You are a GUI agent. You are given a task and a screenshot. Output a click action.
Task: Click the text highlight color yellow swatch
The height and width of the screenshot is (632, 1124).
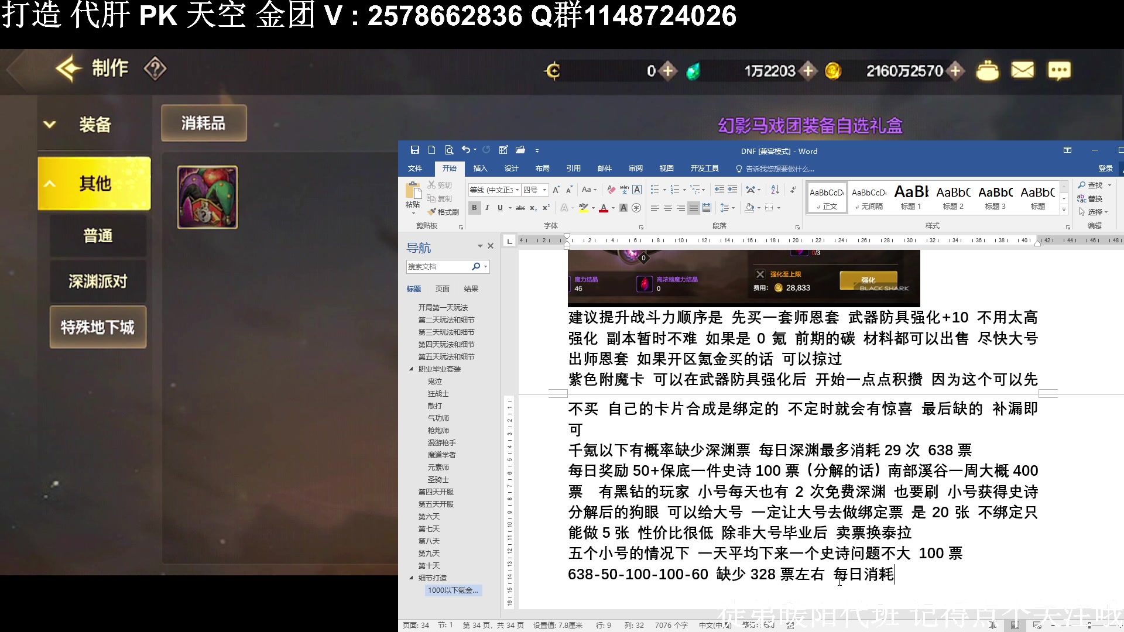[x=583, y=208]
